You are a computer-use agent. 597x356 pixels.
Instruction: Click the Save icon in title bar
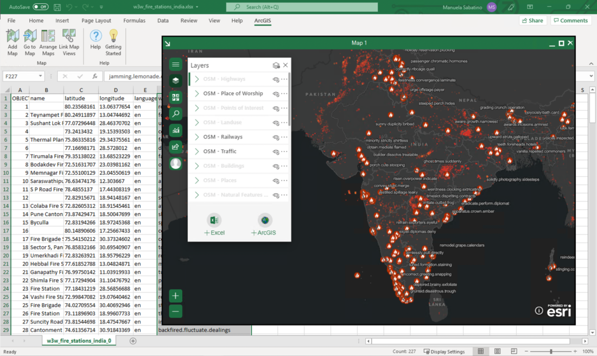[57, 7]
